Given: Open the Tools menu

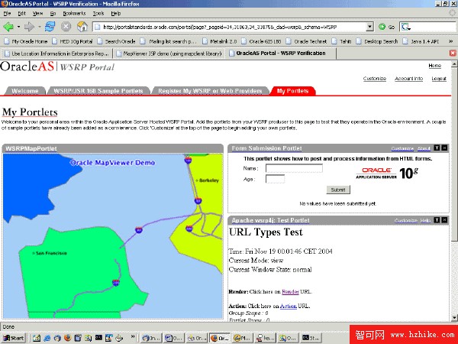Looking at the screenshot, I should point(98,14).
